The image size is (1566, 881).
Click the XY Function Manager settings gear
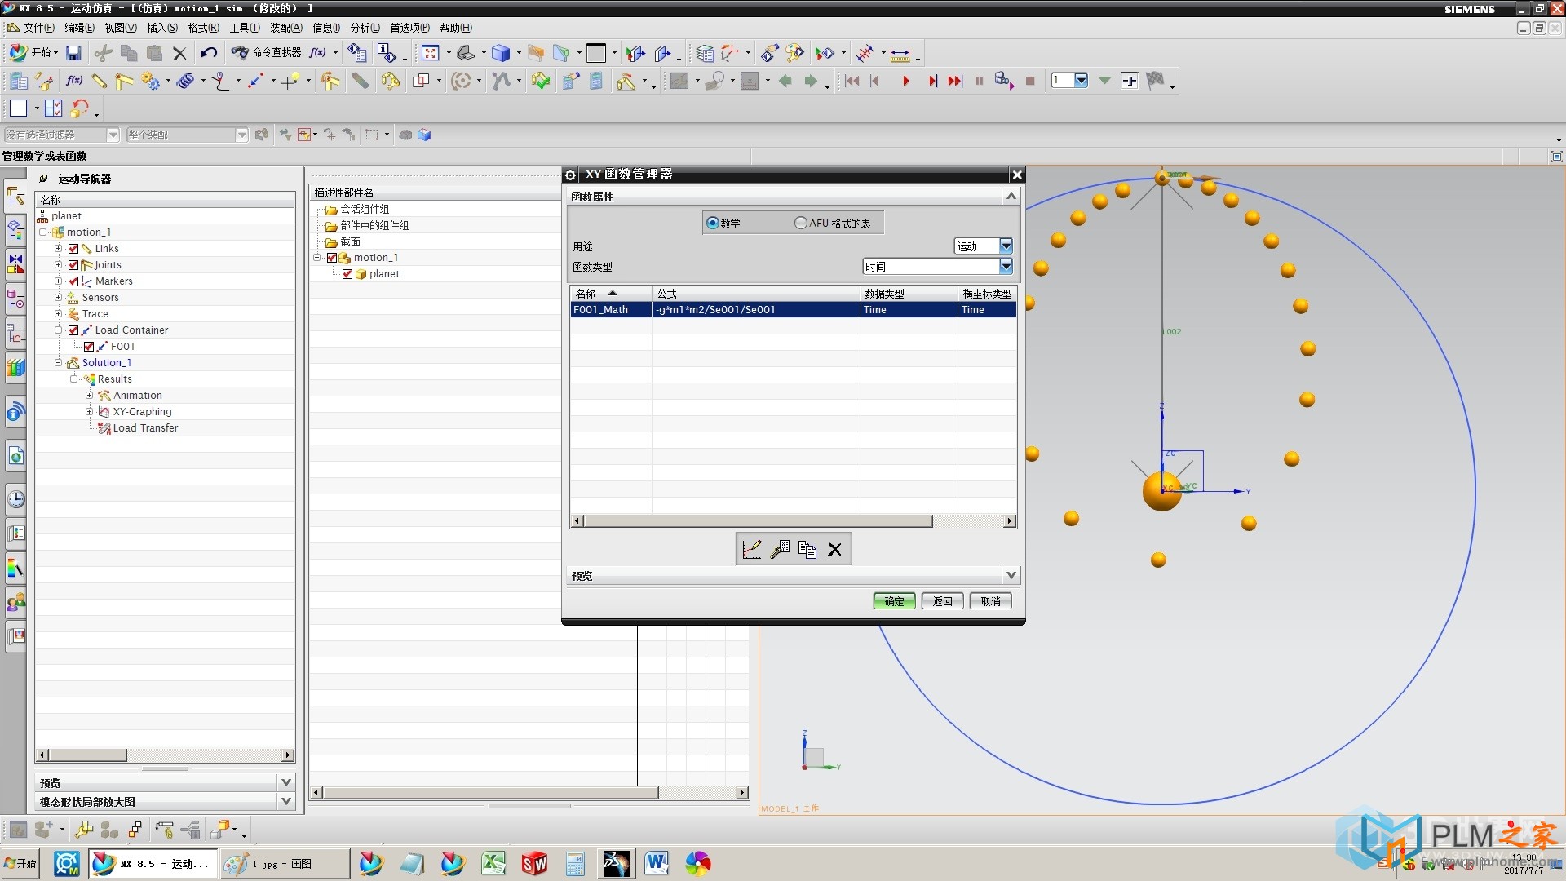(x=571, y=175)
